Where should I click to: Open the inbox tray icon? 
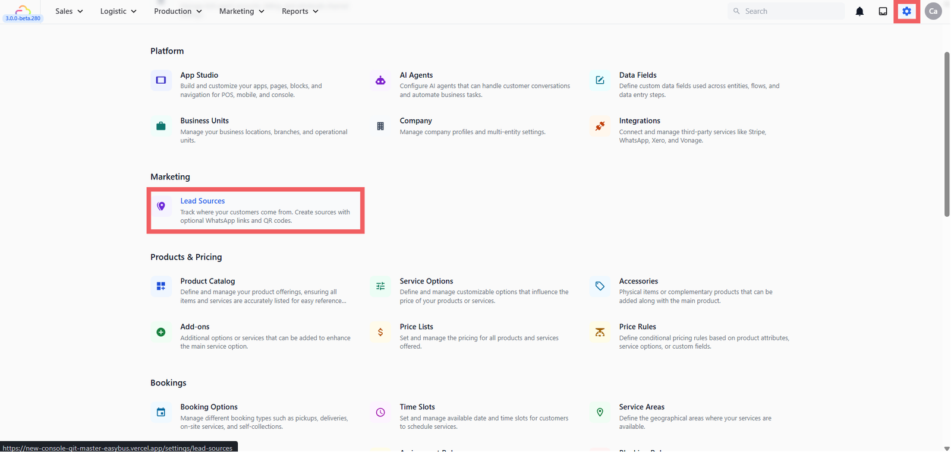[883, 11]
